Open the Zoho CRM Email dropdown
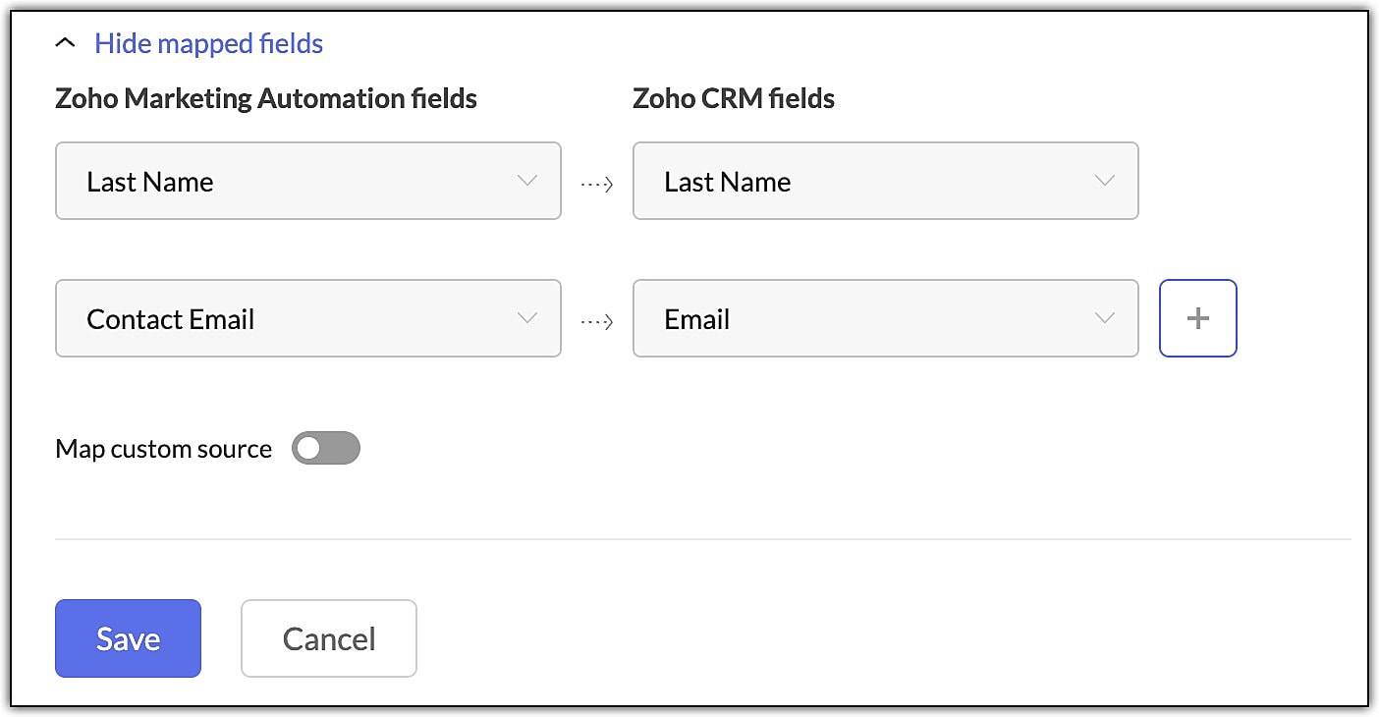 tap(886, 318)
